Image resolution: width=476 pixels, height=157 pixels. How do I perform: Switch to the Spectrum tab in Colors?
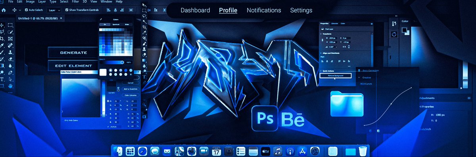pyautogui.click(x=116, y=24)
